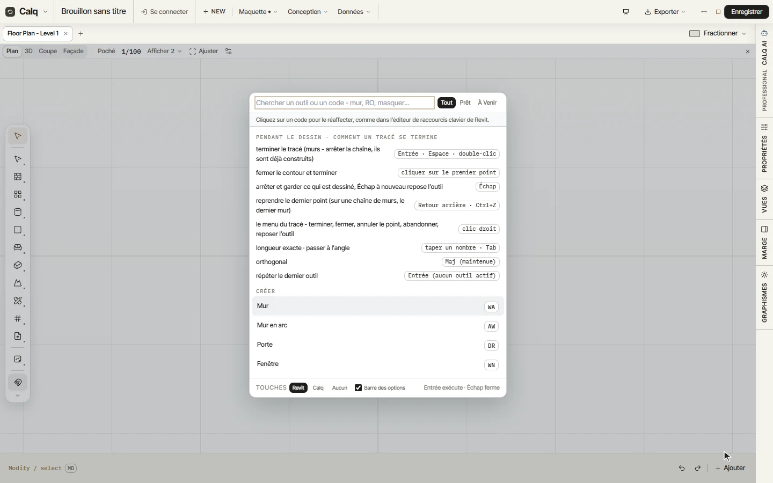Switch key scheme to Revit
The width and height of the screenshot is (773, 483).
tap(298, 388)
